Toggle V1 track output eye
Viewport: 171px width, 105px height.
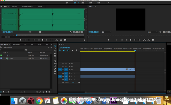(72, 70)
